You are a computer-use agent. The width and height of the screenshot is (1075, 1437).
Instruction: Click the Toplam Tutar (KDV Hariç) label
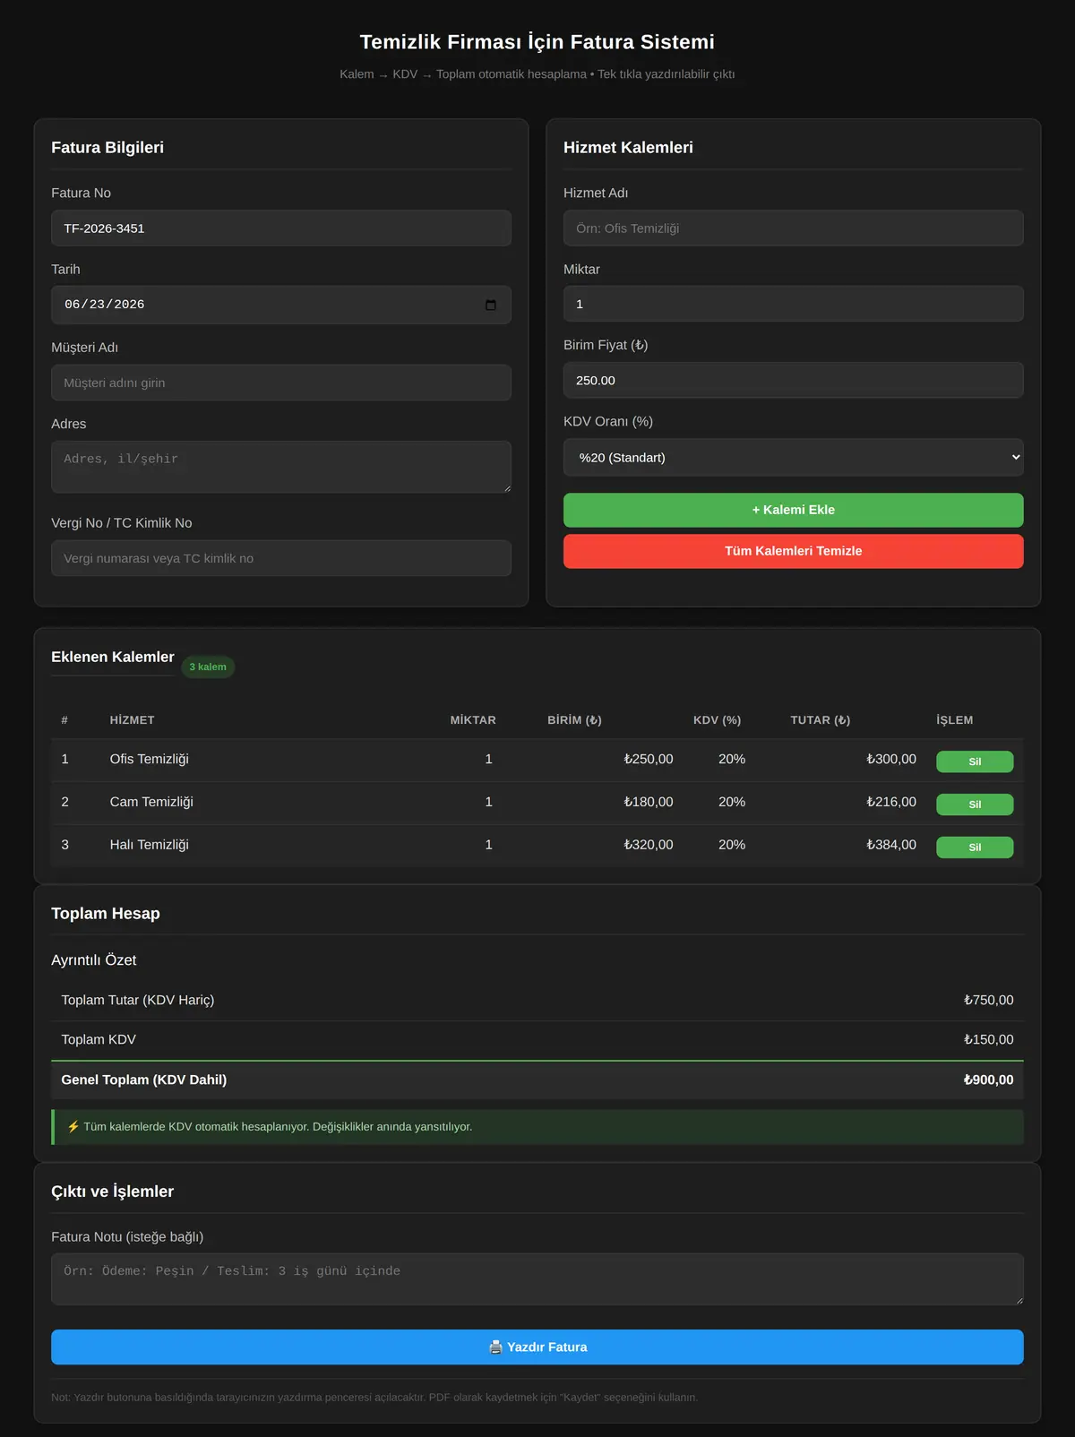[138, 1000]
